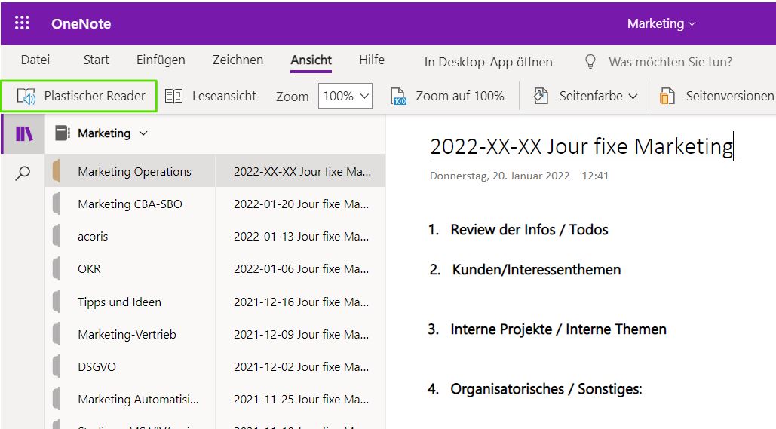776x429 pixels.
Task: Open page 2021-12-16 Jour fixe Ma...
Action: coord(301,302)
